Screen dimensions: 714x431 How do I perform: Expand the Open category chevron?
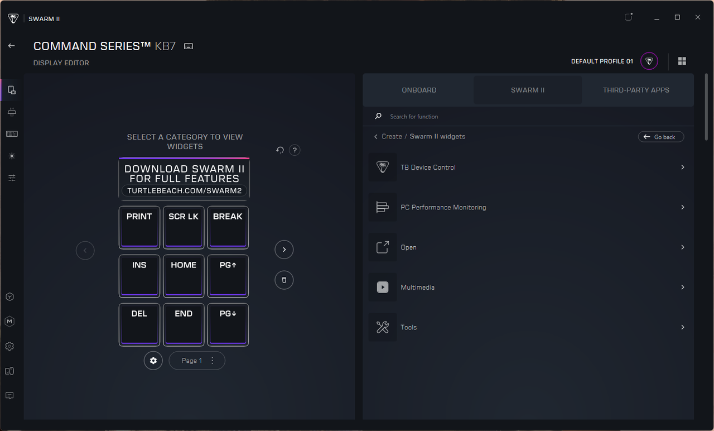[x=683, y=247]
